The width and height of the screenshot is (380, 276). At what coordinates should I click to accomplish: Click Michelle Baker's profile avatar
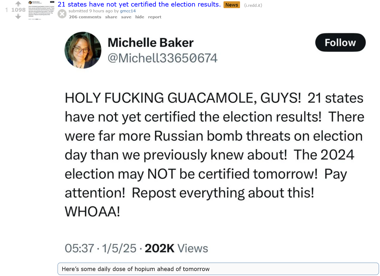[x=83, y=50]
